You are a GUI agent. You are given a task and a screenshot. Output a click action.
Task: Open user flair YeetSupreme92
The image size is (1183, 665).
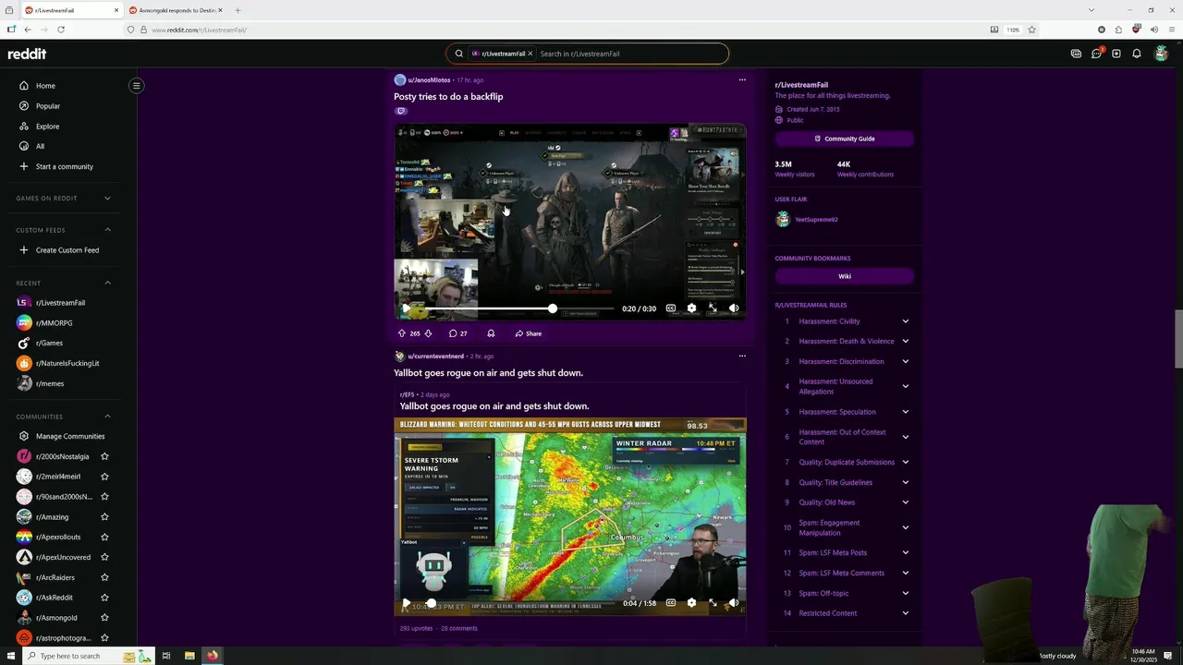pyautogui.click(x=816, y=220)
